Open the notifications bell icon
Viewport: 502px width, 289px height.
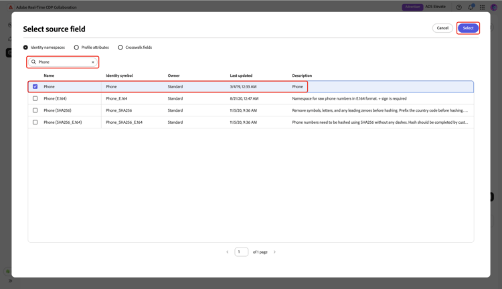tap(471, 7)
